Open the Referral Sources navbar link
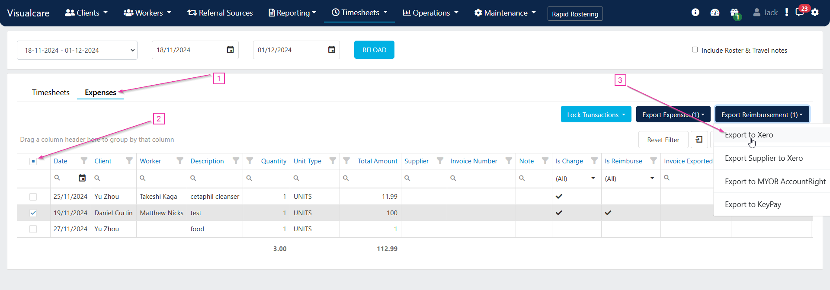The width and height of the screenshot is (830, 290). (x=220, y=13)
